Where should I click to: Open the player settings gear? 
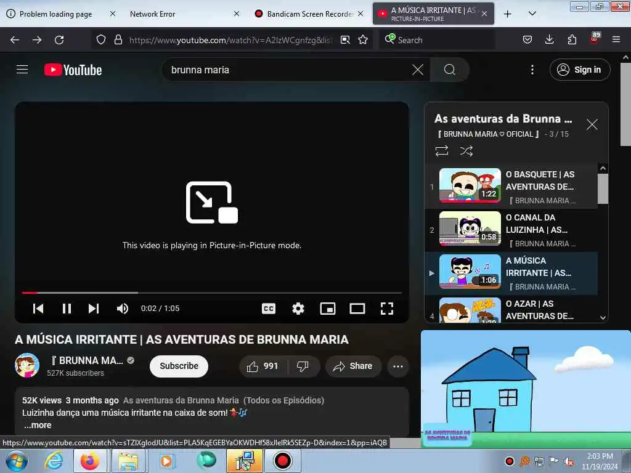click(298, 309)
